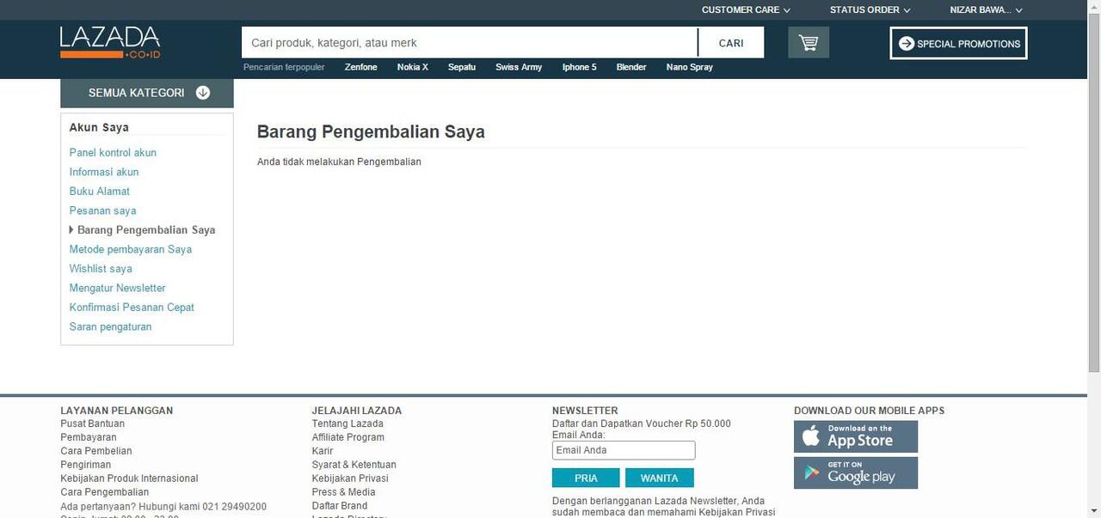Screen dimensions: 1101x518
Task: Select popular search Zenfone
Action: click(x=361, y=67)
